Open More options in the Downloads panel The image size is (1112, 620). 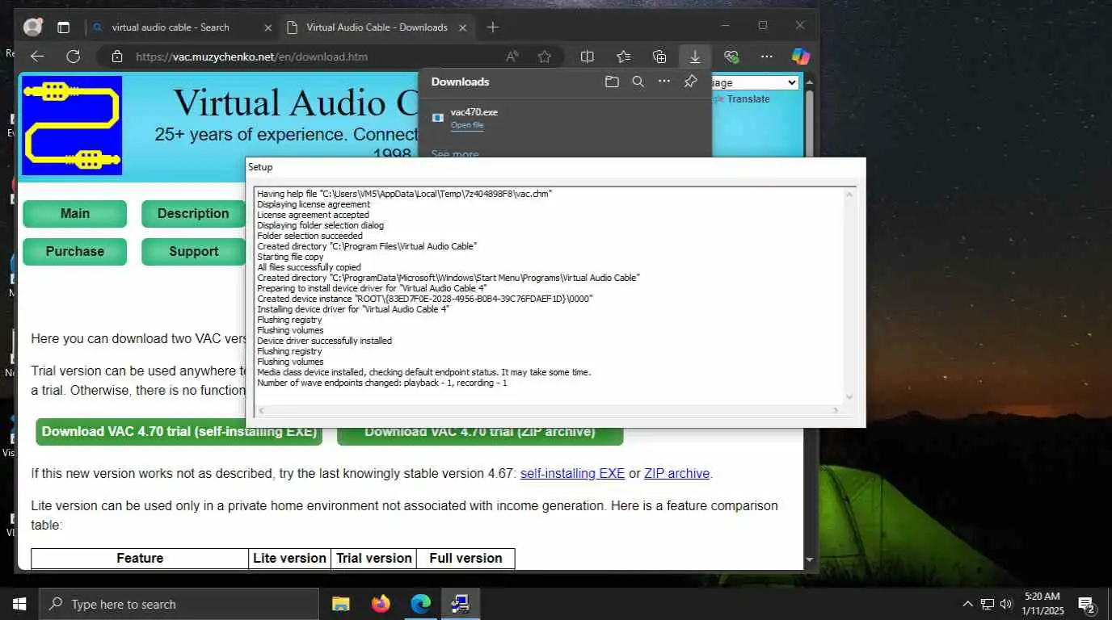(664, 82)
